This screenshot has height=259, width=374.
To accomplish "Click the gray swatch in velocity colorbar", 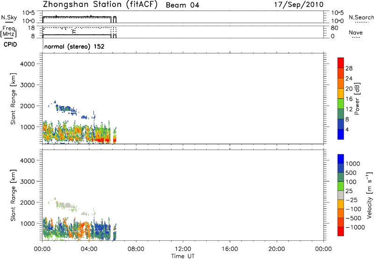I will point(341,195).
